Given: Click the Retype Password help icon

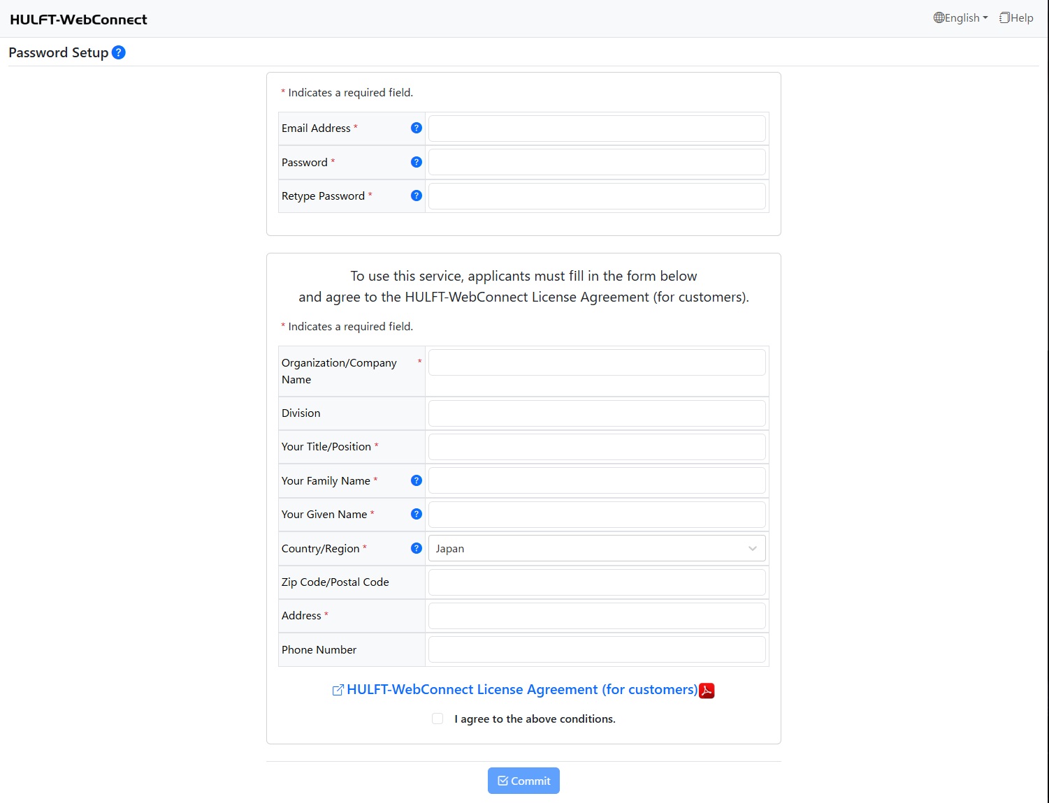Looking at the screenshot, I should (x=416, y=196).
